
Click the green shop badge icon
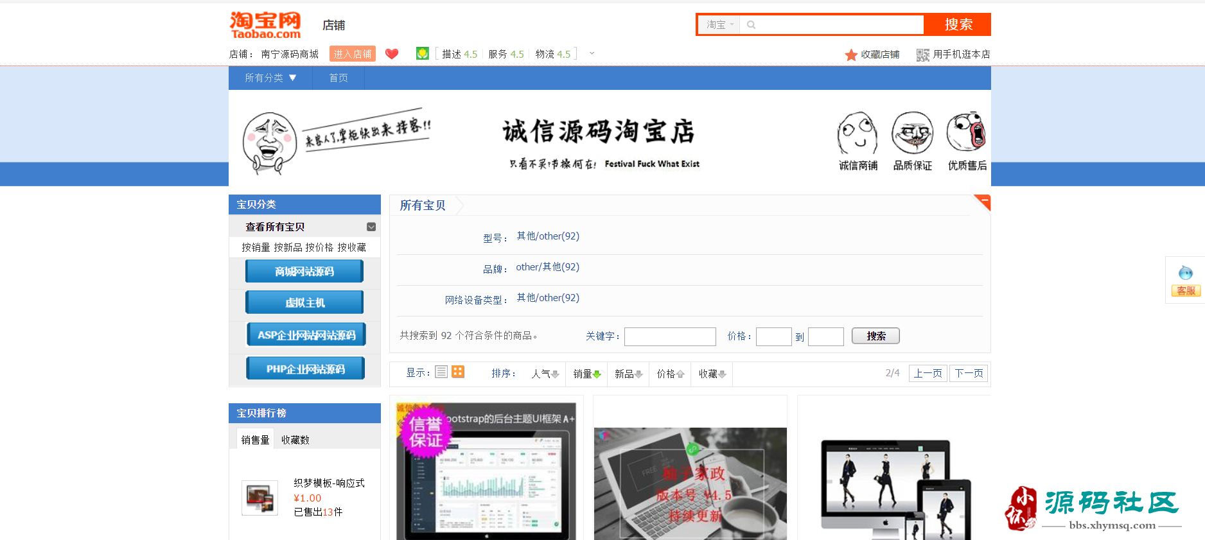pyautogui.click(x=422, y=53)
